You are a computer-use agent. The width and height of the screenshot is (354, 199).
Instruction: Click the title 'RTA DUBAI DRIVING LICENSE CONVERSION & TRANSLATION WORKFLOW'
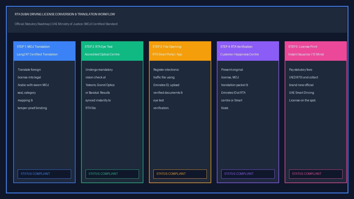[x=65, y=14]
